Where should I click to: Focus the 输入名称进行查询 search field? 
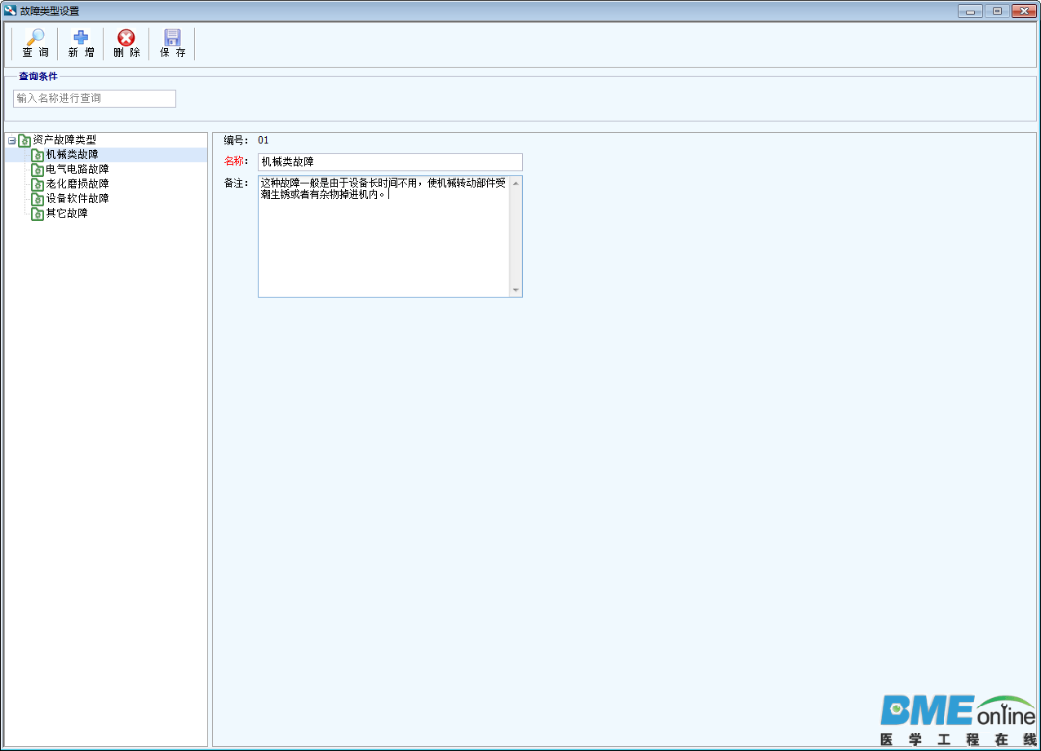[x=95, y=99]
